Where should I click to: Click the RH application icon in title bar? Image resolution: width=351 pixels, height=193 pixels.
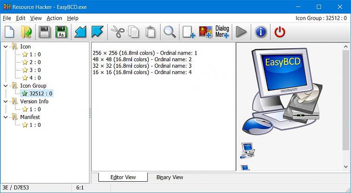[x=7, y=7]
